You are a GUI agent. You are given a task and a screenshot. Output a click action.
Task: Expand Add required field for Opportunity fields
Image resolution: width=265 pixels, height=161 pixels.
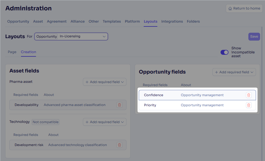pos(234,72)
